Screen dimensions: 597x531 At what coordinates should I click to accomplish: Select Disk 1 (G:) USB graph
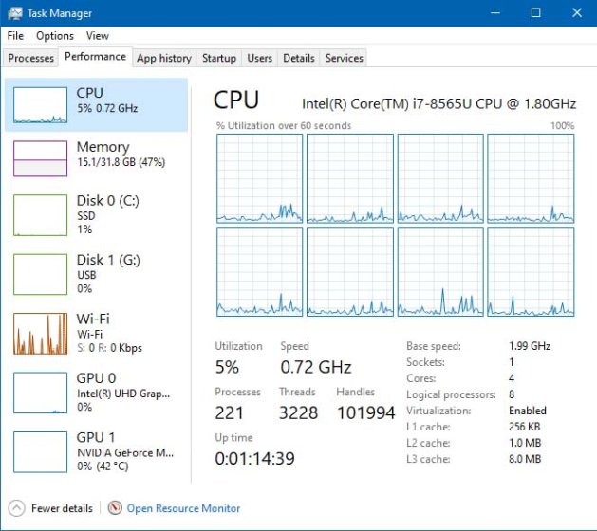tap(40, 273)
